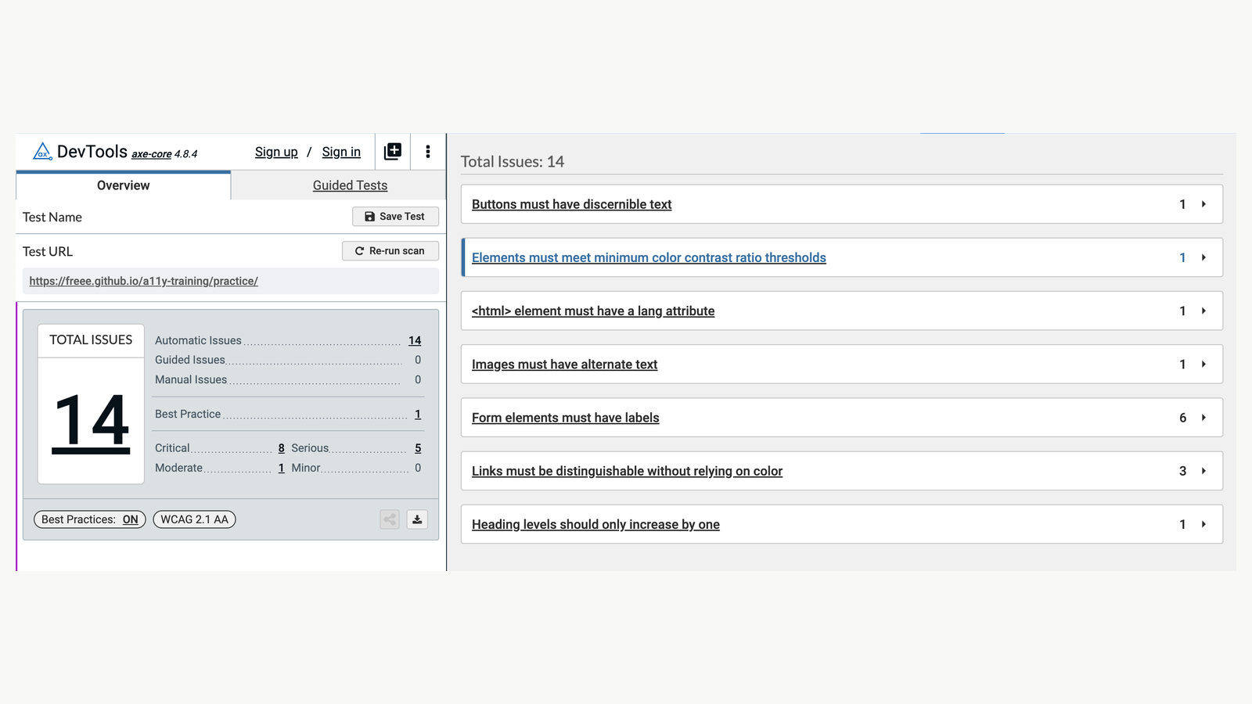Open the three-dot options menu
Screen dimensions: 1252x704
(427, 151)
